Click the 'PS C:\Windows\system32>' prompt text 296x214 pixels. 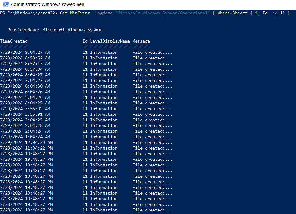click(29, 13)
